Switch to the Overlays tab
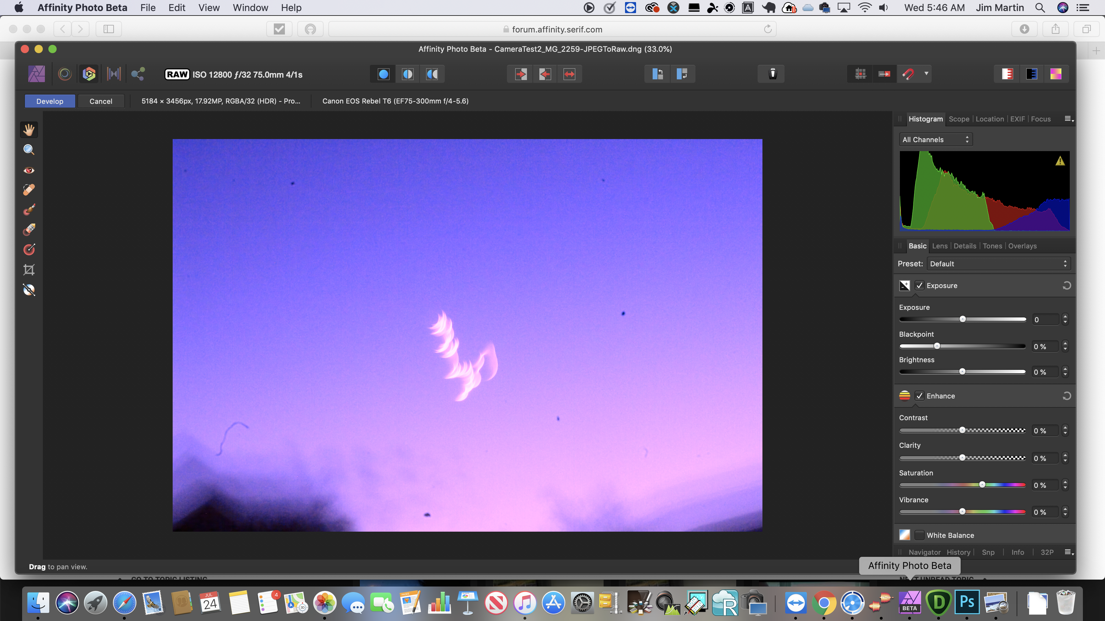Image resolution: width=1105 pixels, height=621 pixels. click(x=1022, y=246)
